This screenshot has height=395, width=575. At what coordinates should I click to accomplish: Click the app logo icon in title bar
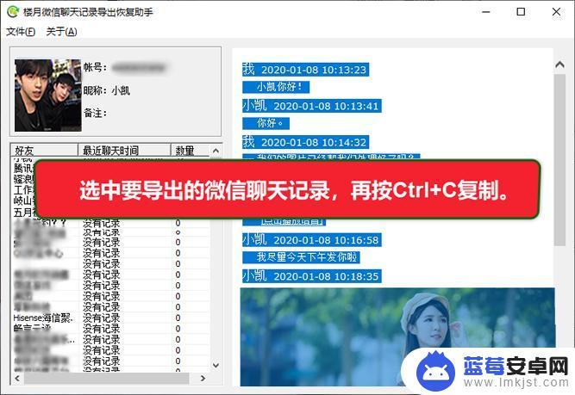pos(13,12)
